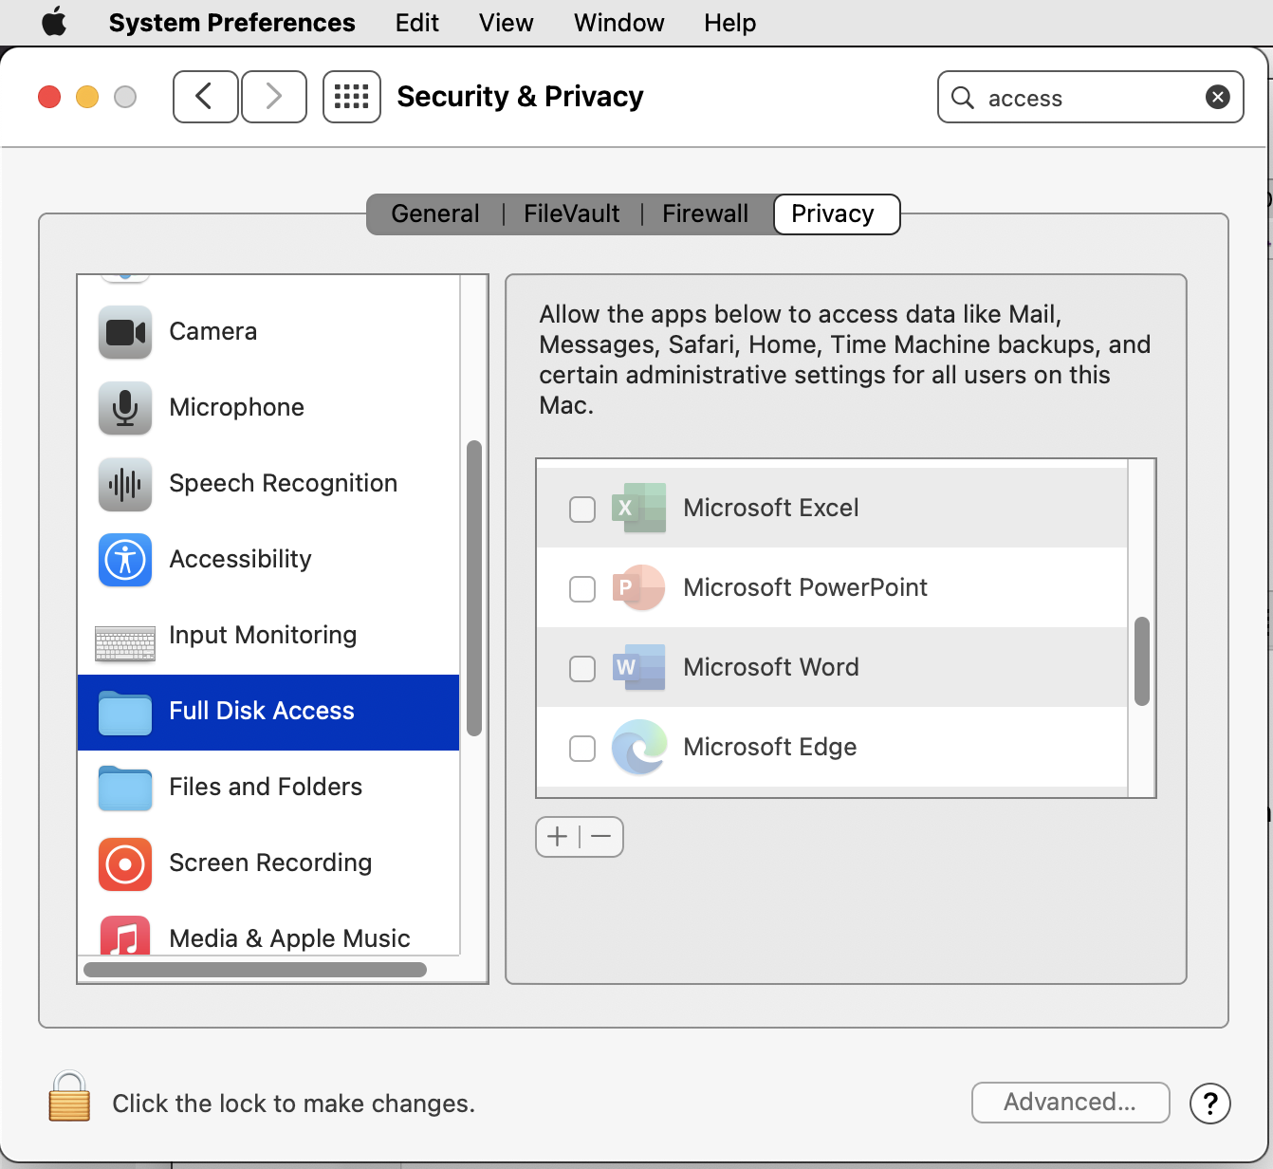Click the Microsoft Word label
The image size is (1273, 1169).
[770, 668]
